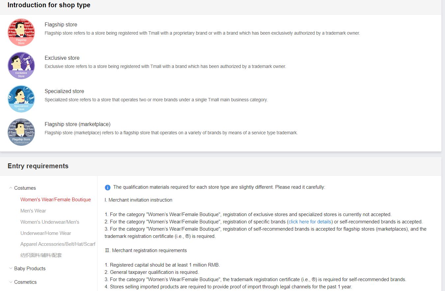Click the red Flagship Store icon
The height and width of the screenshot is (291, 445).
[21, 32]
